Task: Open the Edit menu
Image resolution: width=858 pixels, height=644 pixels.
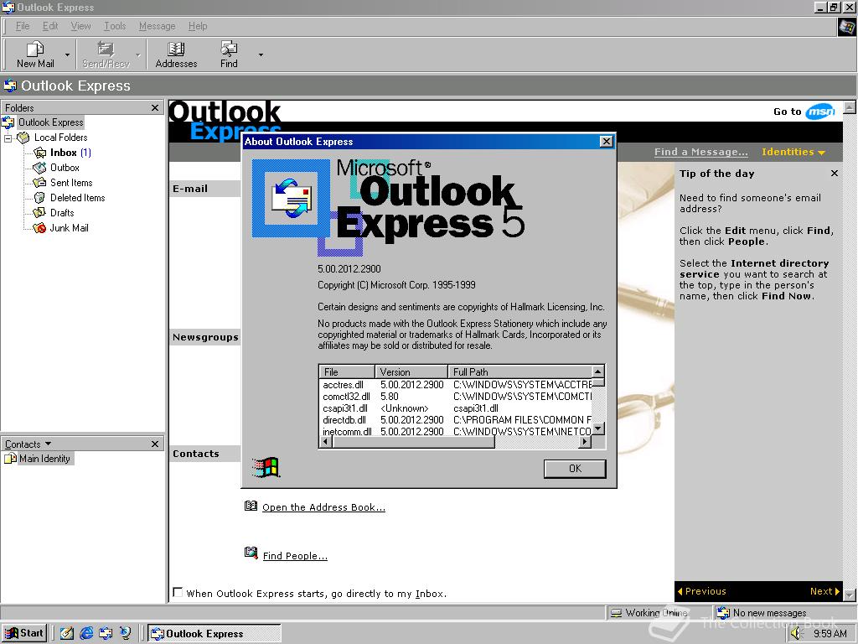Action: click(x=50, y=26)
